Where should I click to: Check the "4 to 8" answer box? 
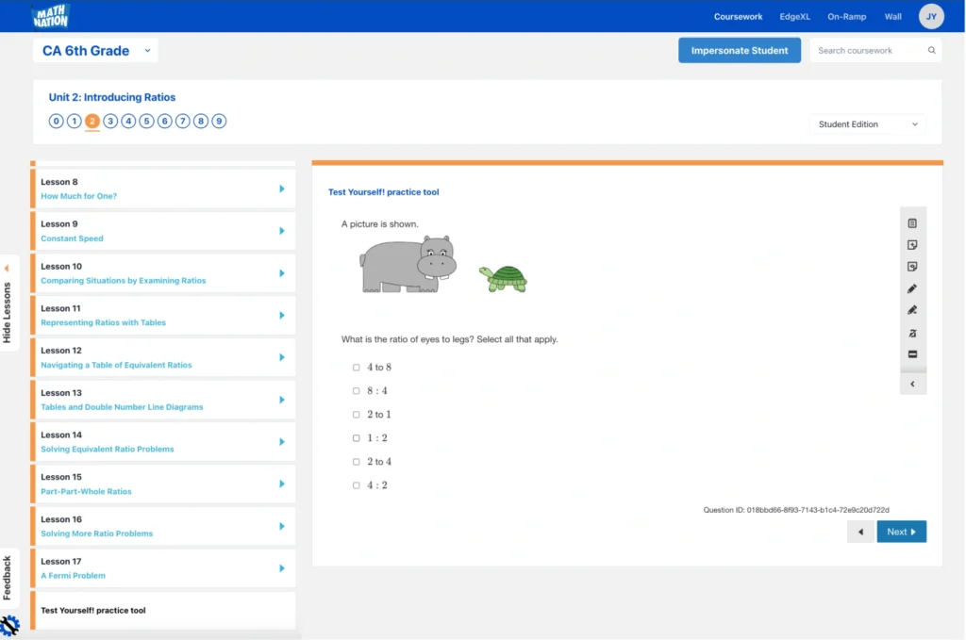[x=357, y=368]
